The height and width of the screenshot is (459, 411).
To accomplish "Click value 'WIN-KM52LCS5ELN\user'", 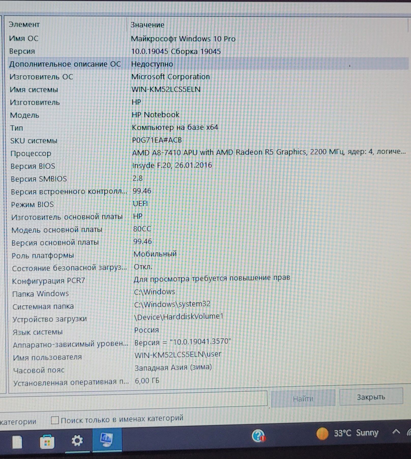I will tap(178, 354).
